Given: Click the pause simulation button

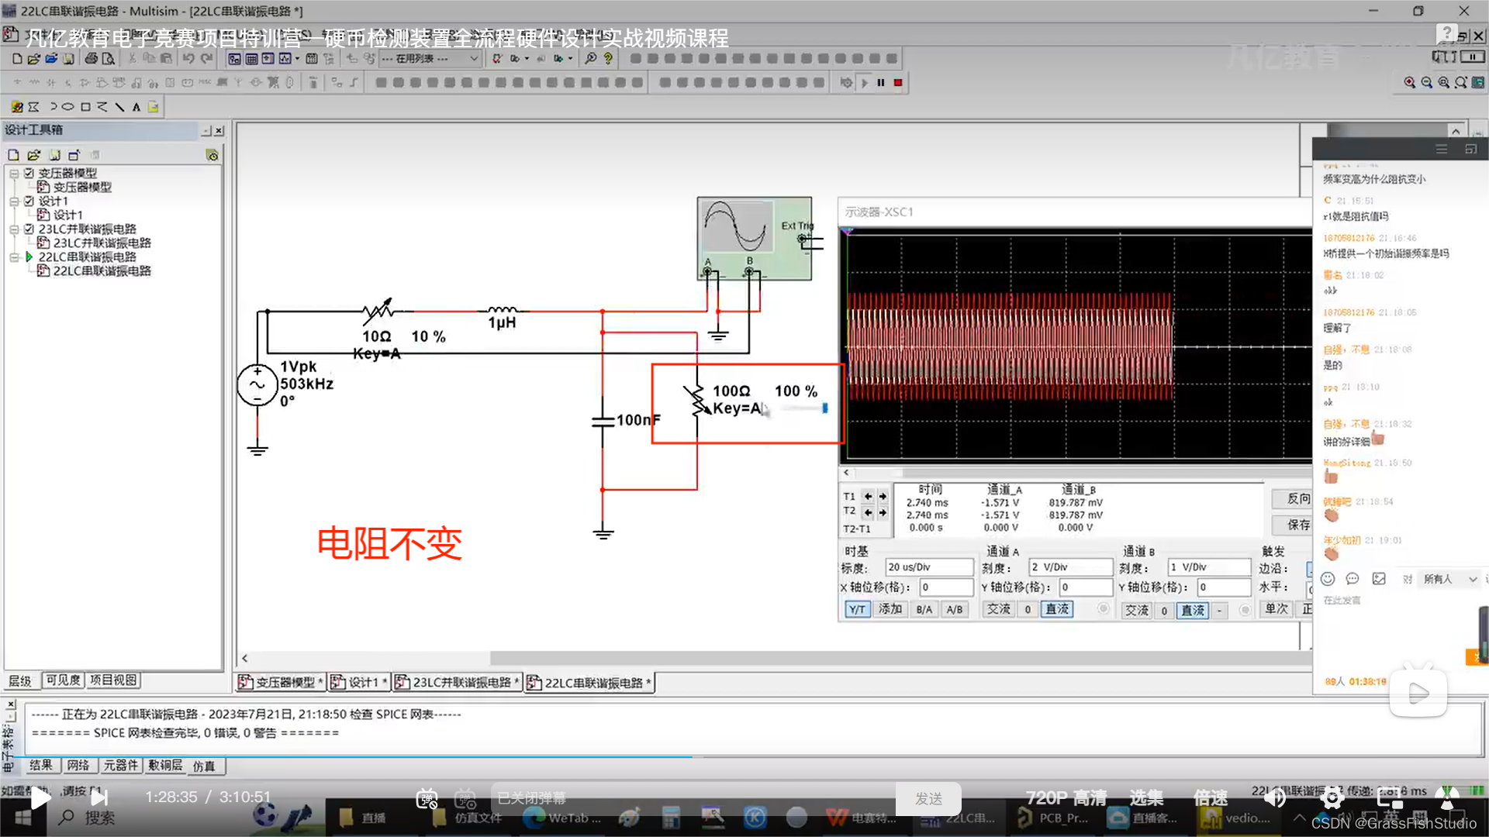Looking at the screenshot, I should click(x=881, y=82).
